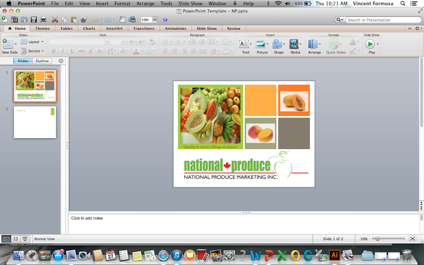Image resolution: width=424 pixels, height=265 pixels.
Task: Select the Format Painter brush icon
Action: click(84, 19)
